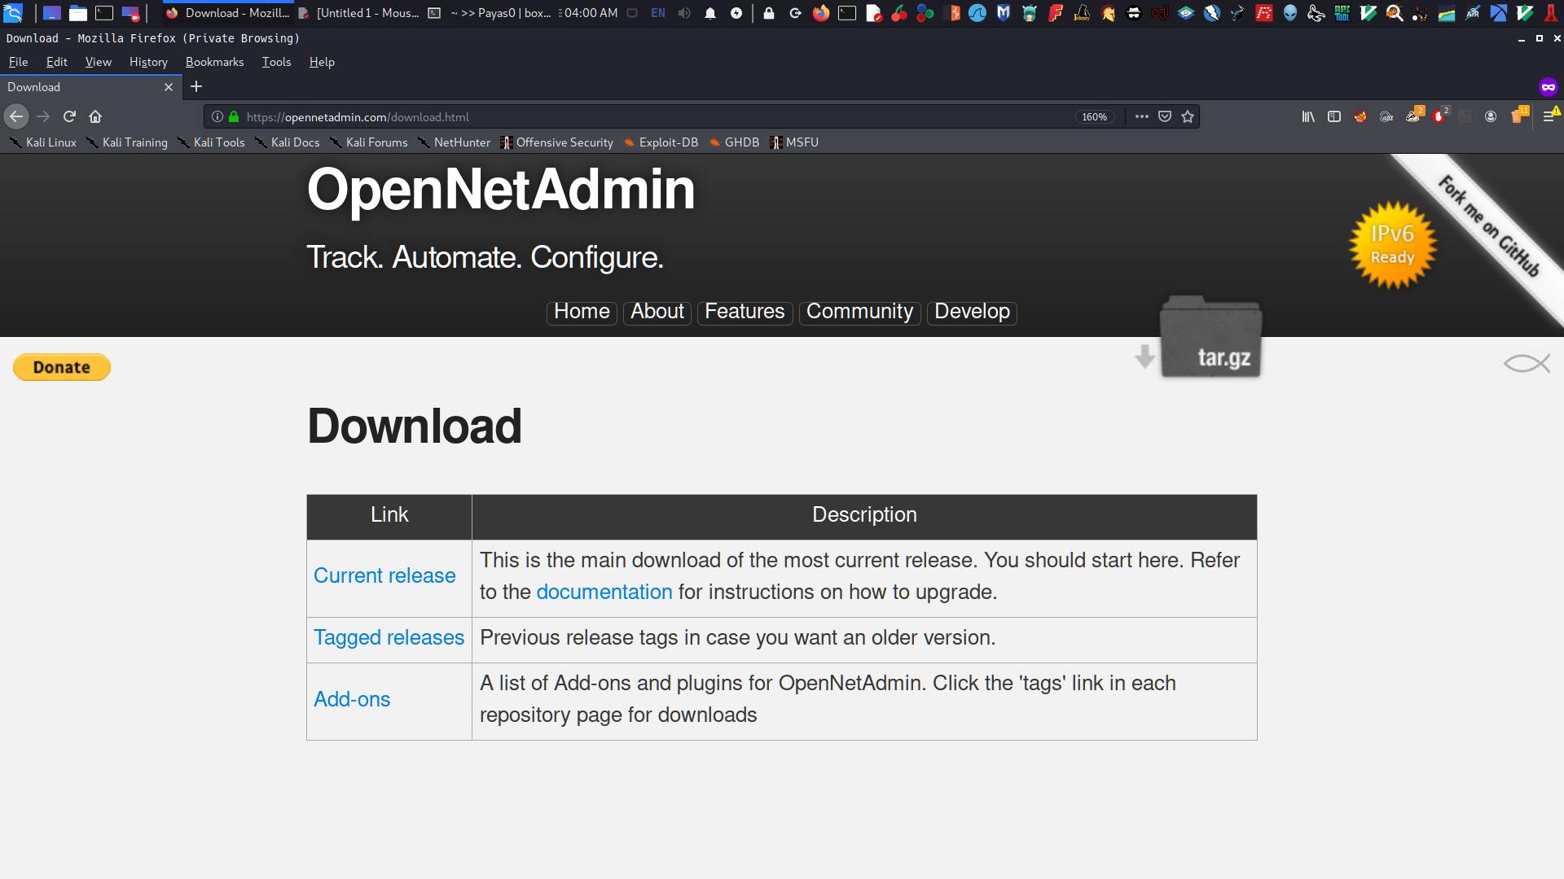Open the History menu
Image resolution: width=1564 pixels, height=879 pixels.
click(x=148, y=62)
